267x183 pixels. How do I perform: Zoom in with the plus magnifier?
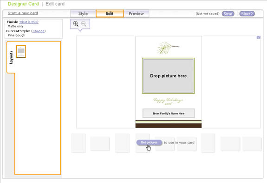(x=76, y=24)
